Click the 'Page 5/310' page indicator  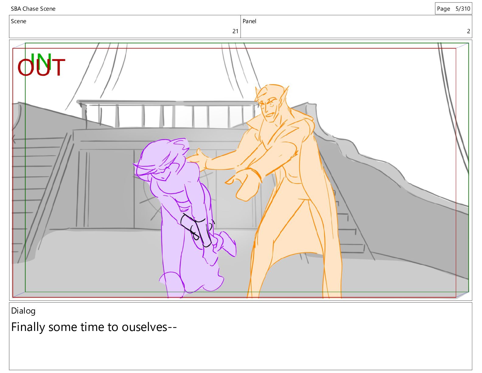click(x=453, y=9)
